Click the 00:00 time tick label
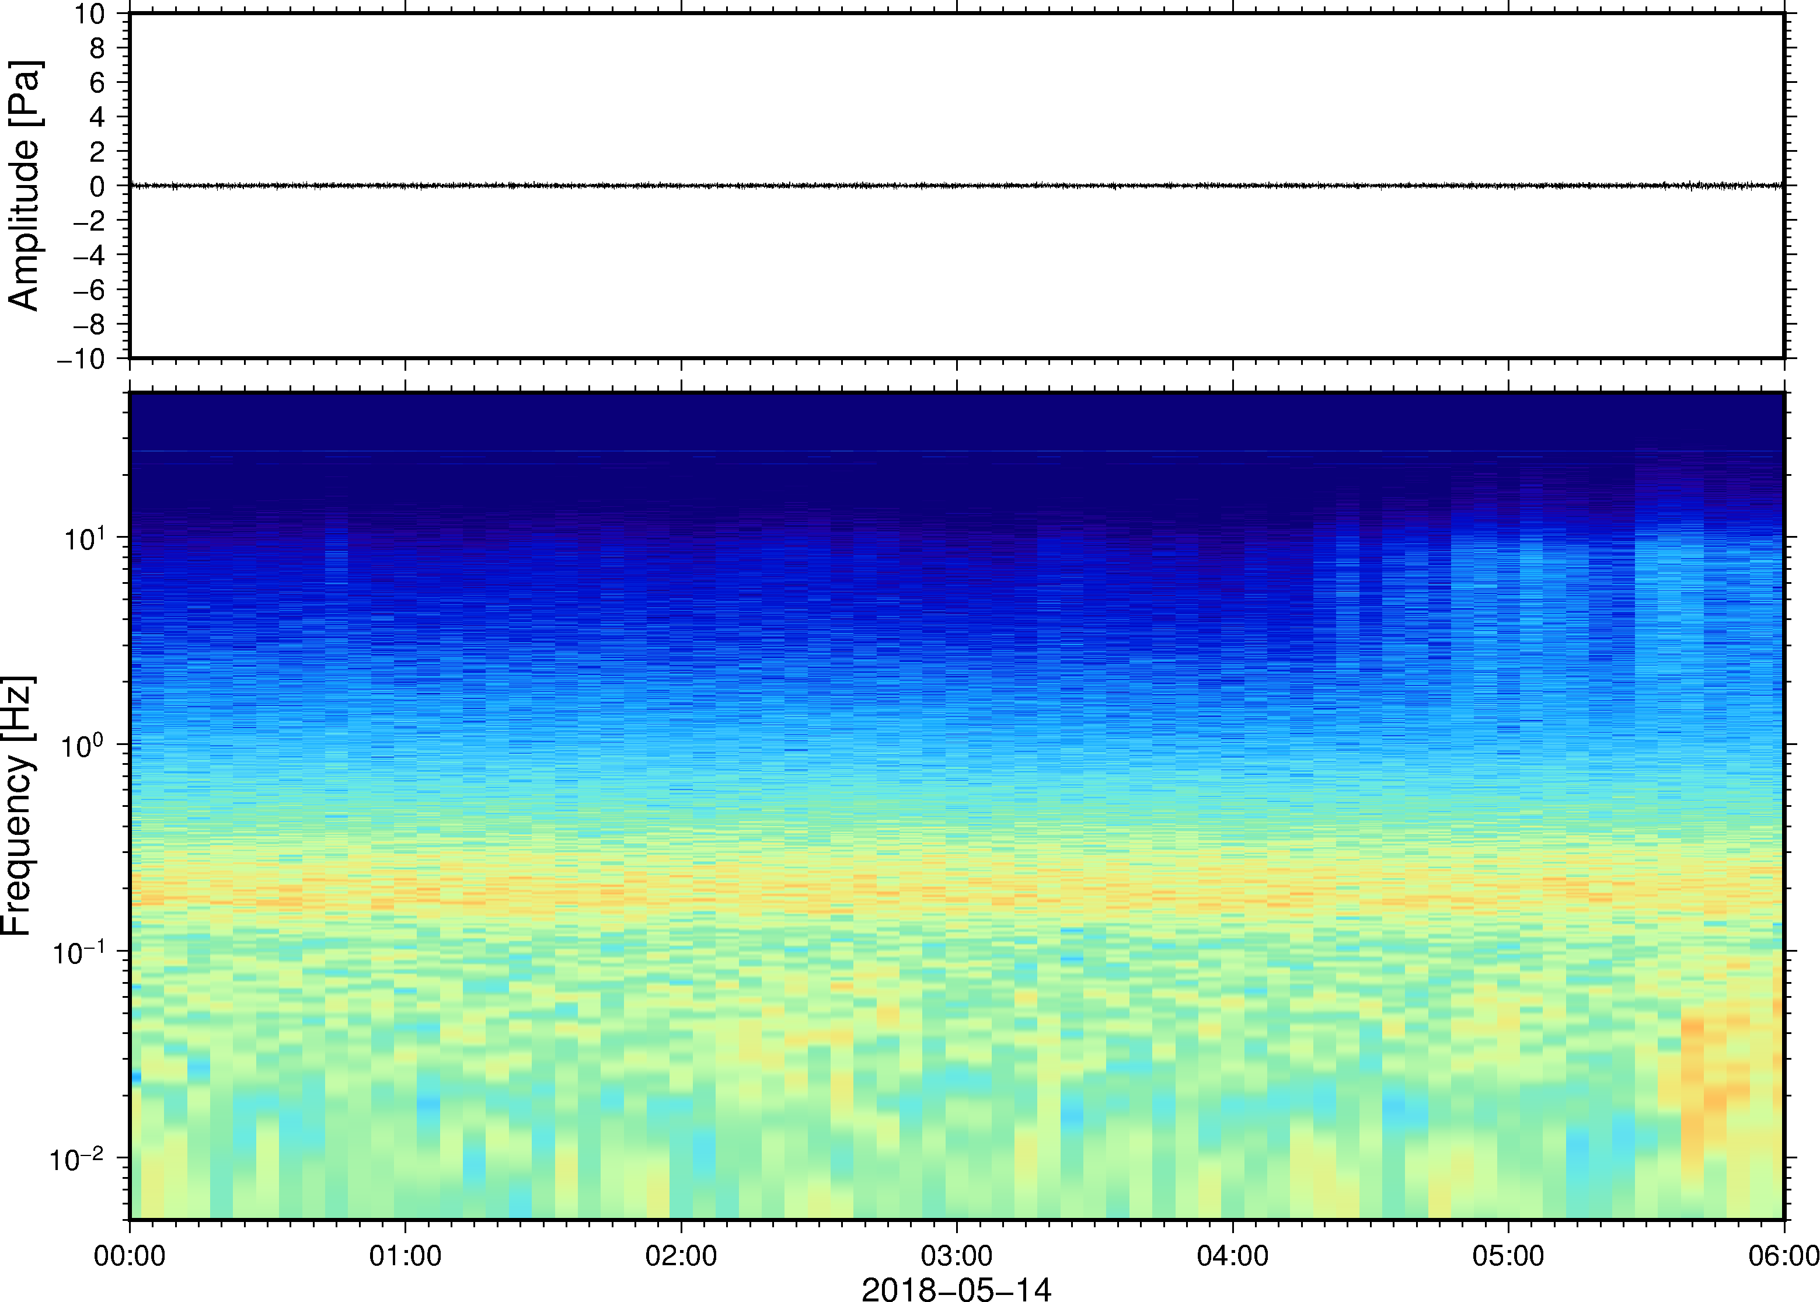Image resolution: width=1820 pixels, height=1302 pixels. pyautogui.click(x=130, y=1255)
